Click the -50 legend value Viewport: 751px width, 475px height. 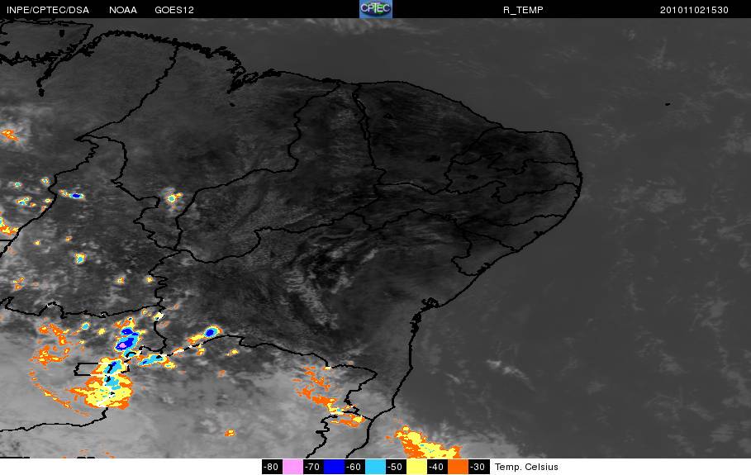pos(395,467)
